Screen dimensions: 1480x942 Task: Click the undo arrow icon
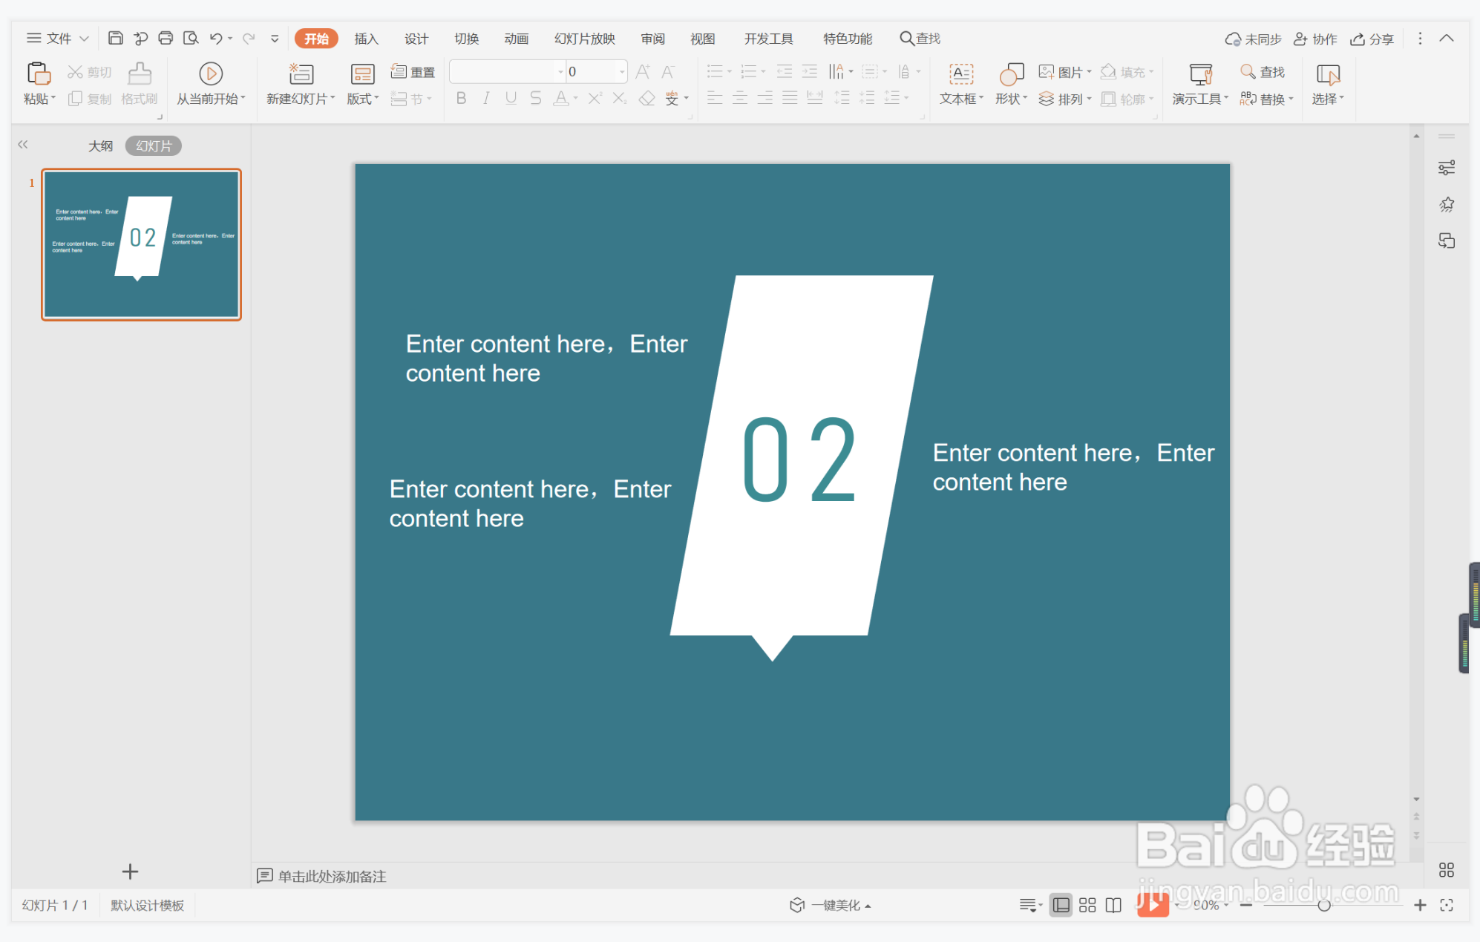pos(215,38)
